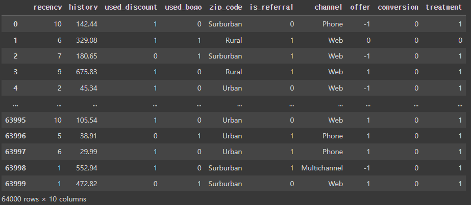
Task: Select the channel column header
Action: [x=328, y=7]
